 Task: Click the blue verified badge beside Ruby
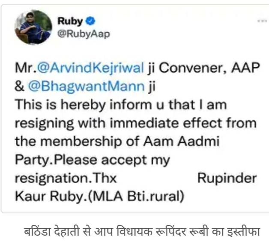(x=90, y=21)
